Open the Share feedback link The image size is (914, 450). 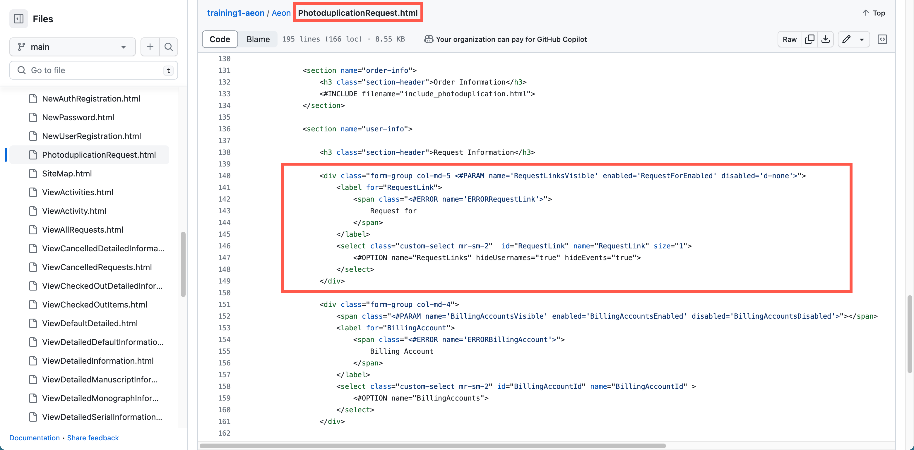(x=93, y=438)
